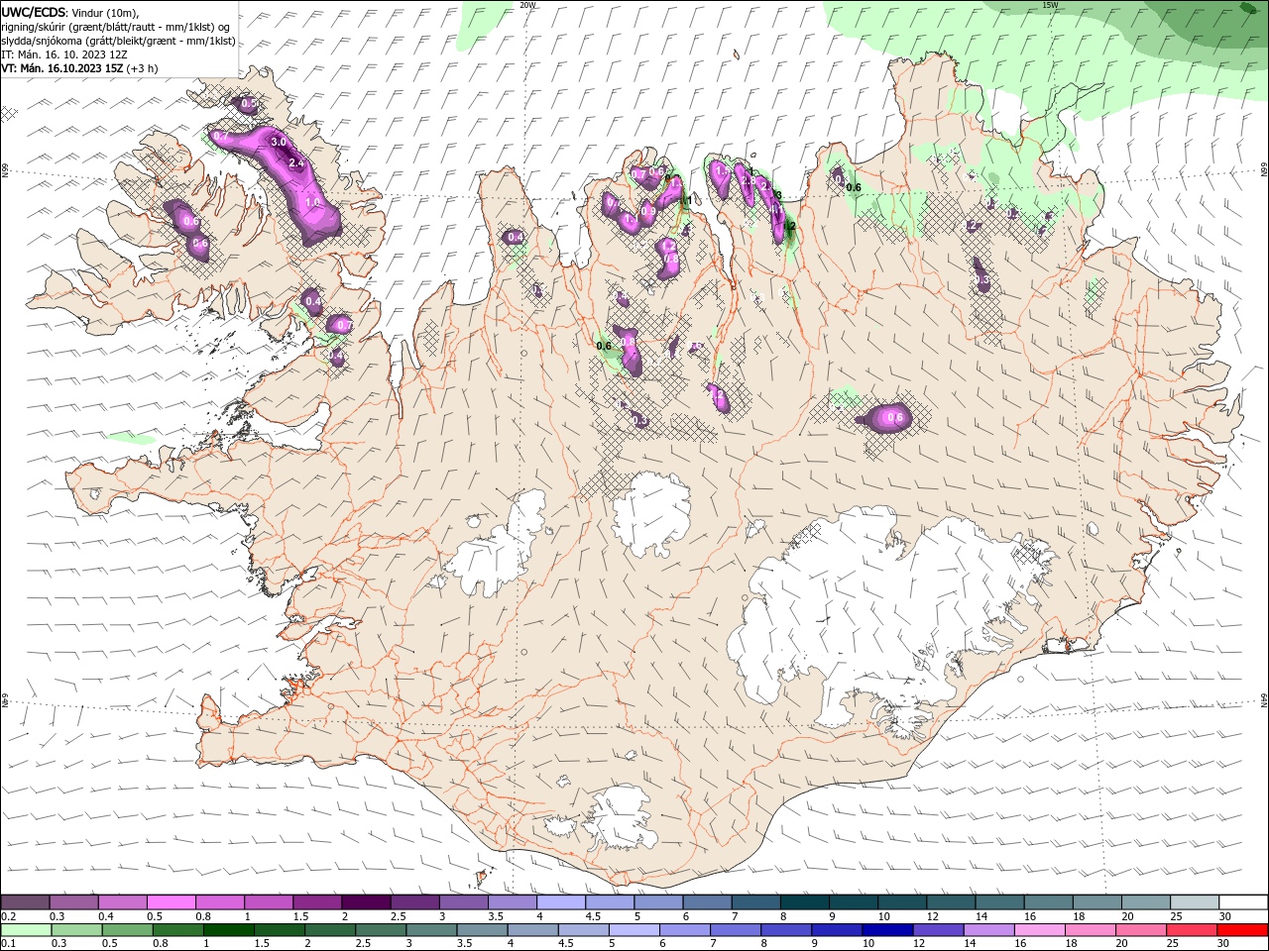Select the palest green 0.1–0.3 rain swatch
1269x951 pixels.
pos(26,930)
